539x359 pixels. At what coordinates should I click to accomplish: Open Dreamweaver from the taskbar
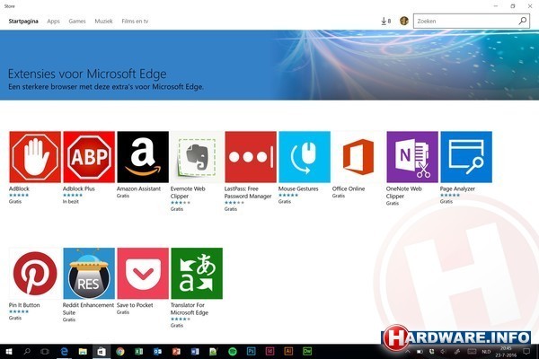click(x=307, y=352)
